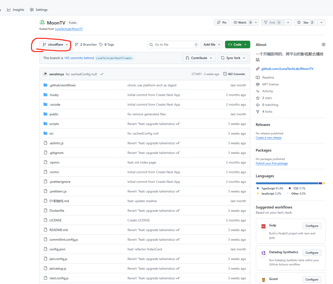
Task: Click the senshinya author avatar
Action: (45, 74)
